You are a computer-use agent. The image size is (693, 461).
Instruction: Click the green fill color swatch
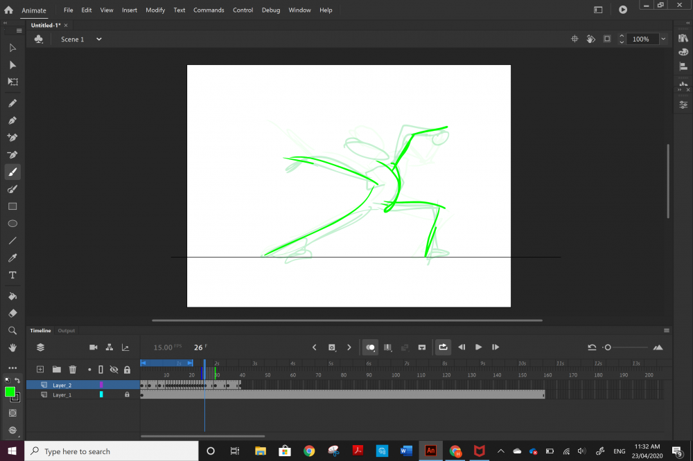pos(10,392)
